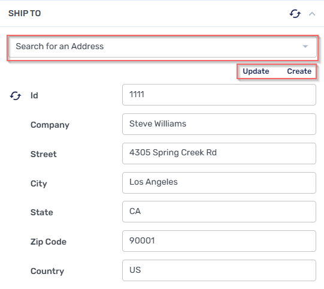Click the sync icon beside Id

pos(16,96)
